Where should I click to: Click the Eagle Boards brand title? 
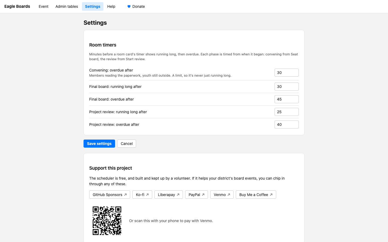click(x=17, y=6)
